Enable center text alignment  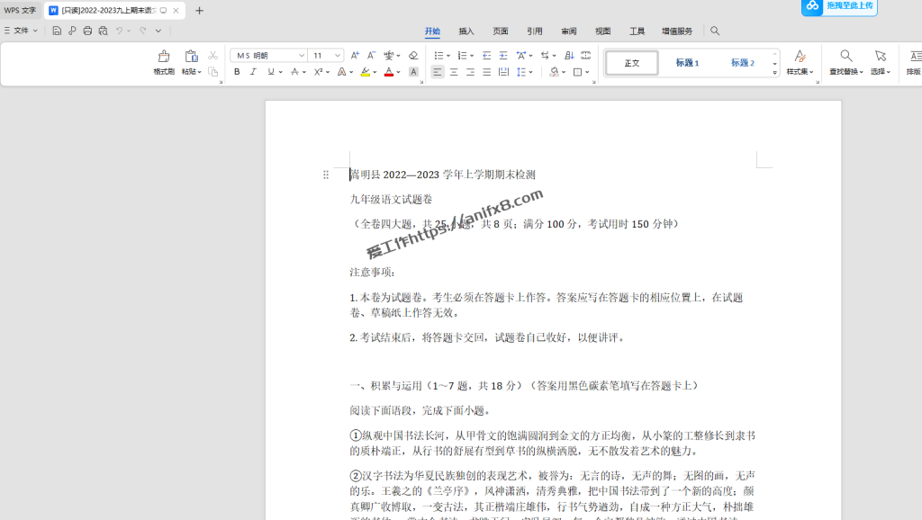point(454,72)
